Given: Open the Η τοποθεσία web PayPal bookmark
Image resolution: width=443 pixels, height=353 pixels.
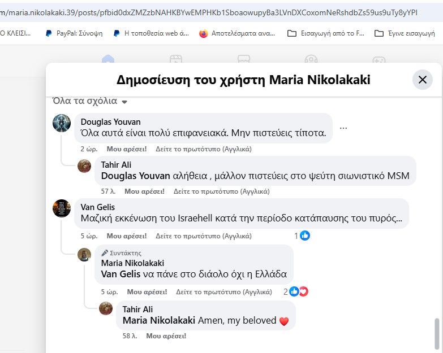Looking at the screenshot, I should (x=151, y=33).
